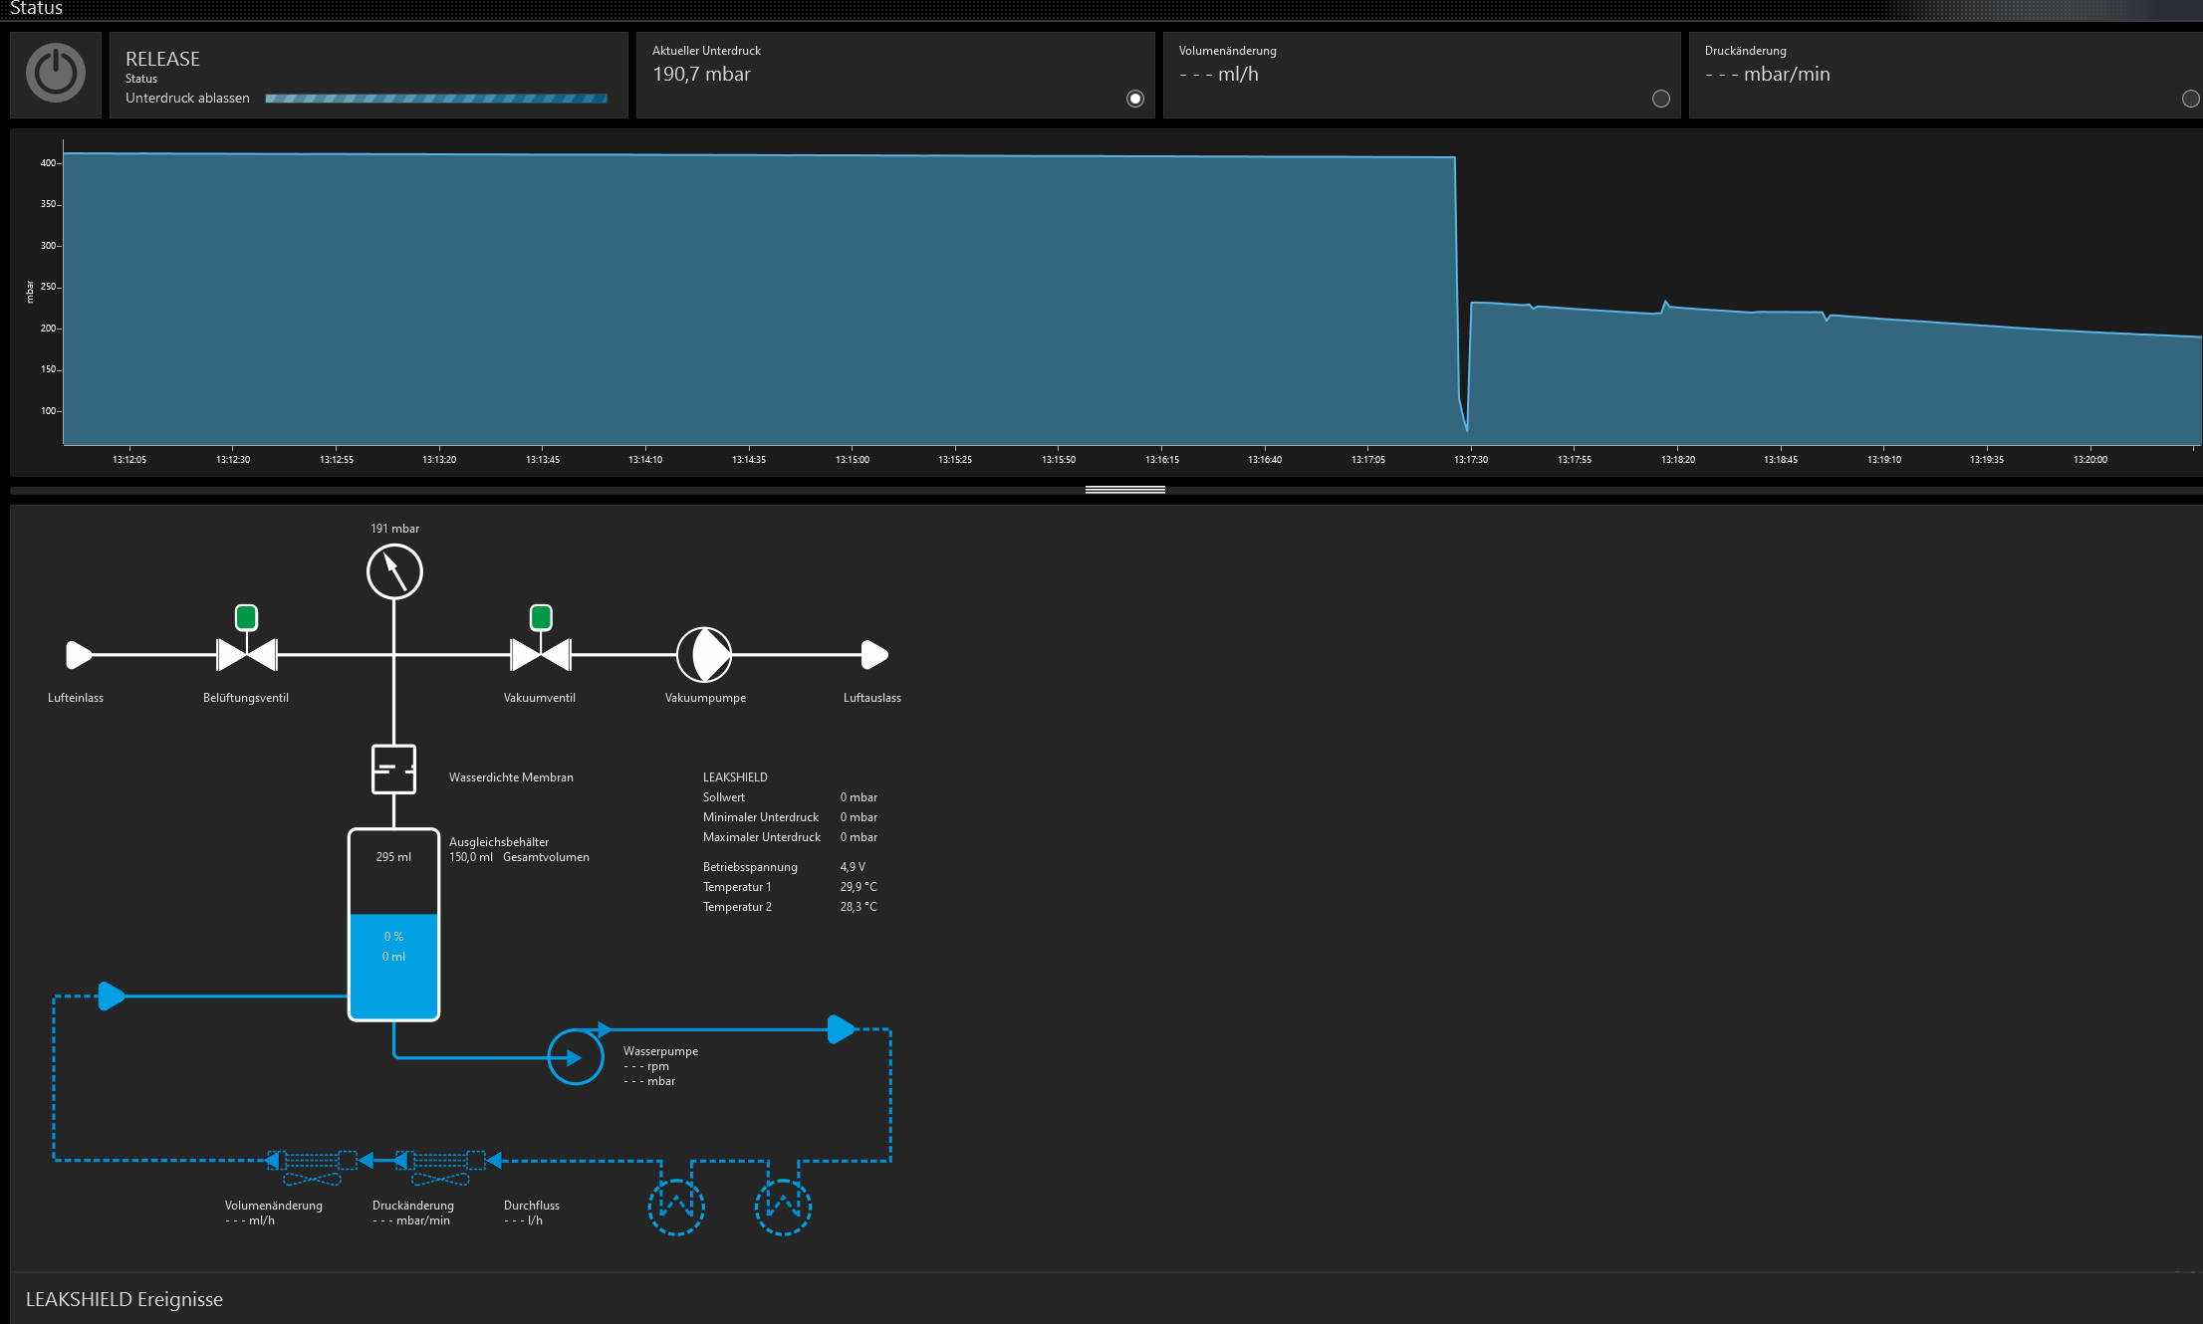Screen dimensions: 2203x1324
Task: Select the Aktueller Unterdruck chart radio button
Action: pyautogui.click(x=1134, y=99)
